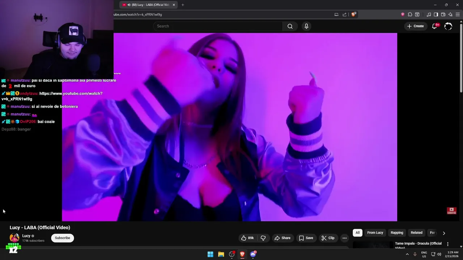Show hidden system tray icons
The height and width of the screenshot is (260, 463).
tap(407, 254)
